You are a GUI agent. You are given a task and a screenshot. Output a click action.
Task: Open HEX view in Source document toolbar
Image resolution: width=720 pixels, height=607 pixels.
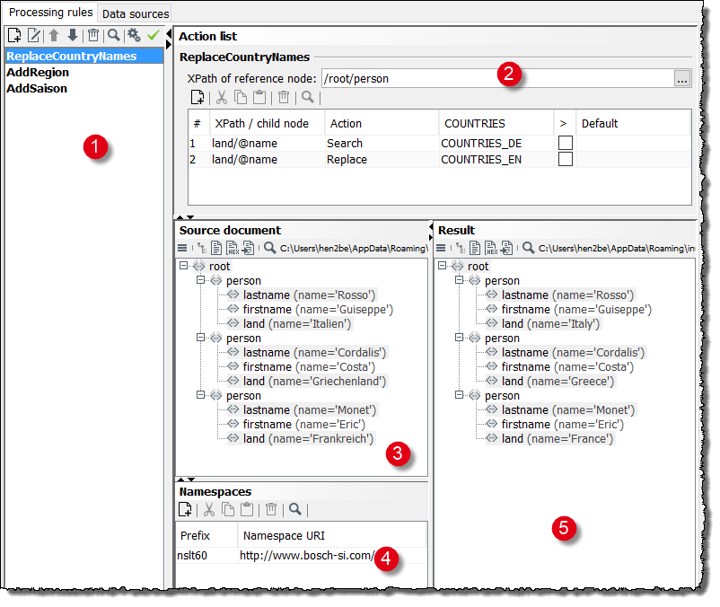[231, 248]
